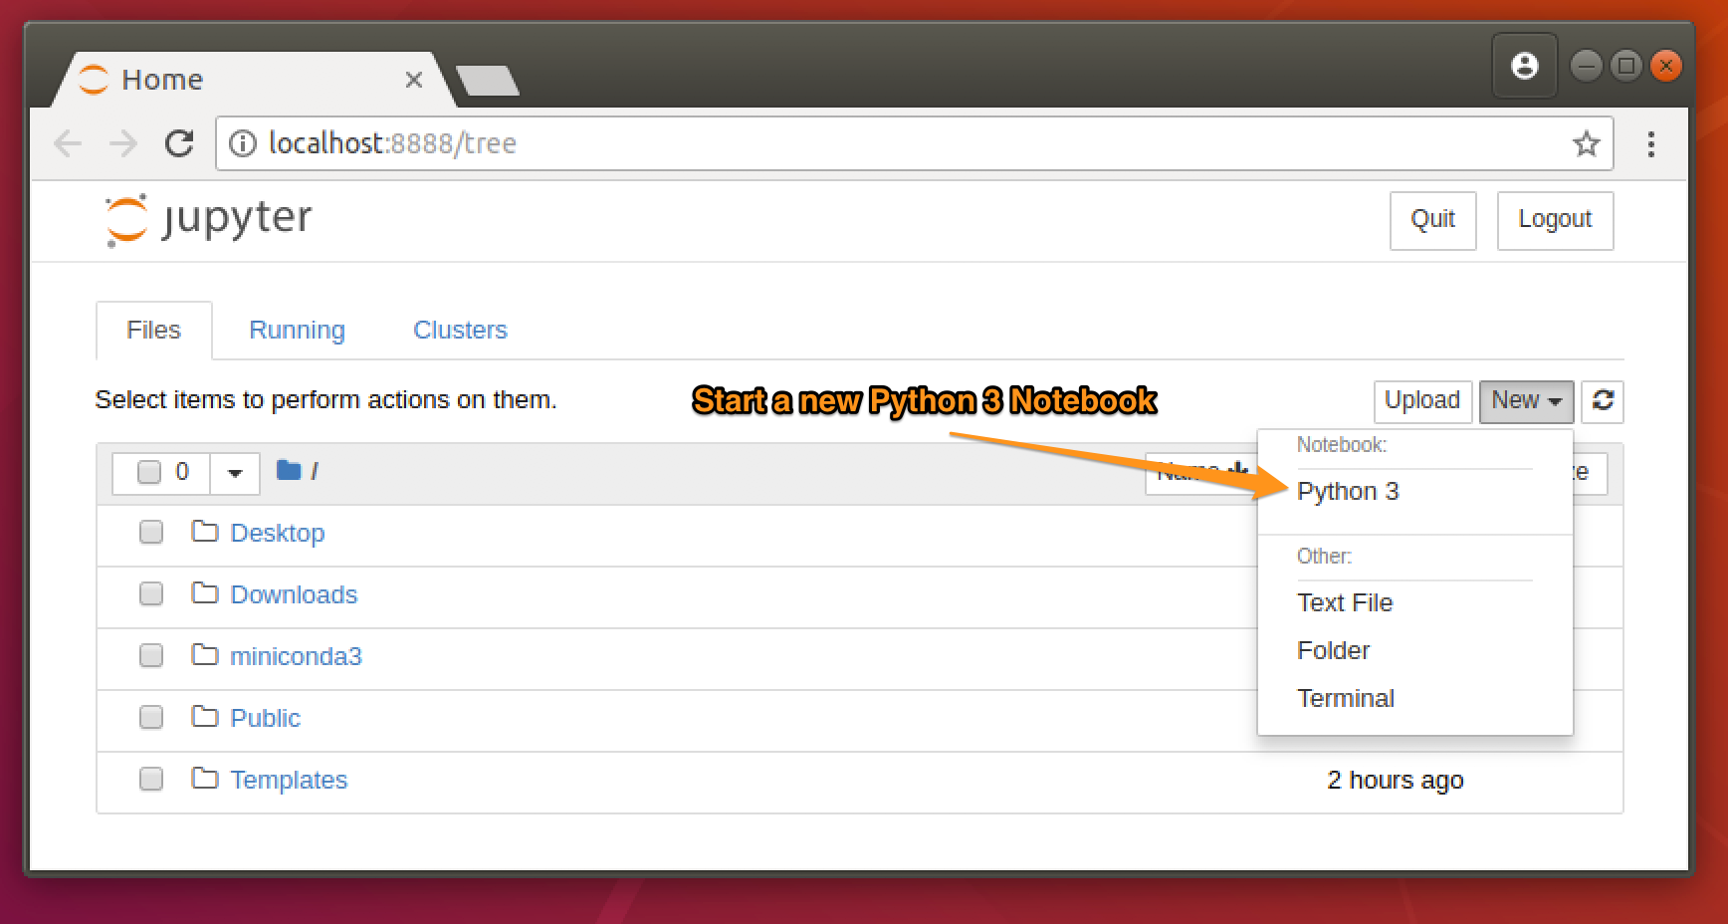Refresh the notebook list icon
This screenshot has width=1728, height=924.
coord(1603,401)
